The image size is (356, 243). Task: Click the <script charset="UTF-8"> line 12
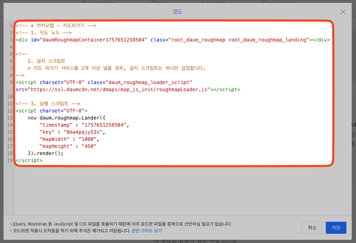tap(52, 111)
